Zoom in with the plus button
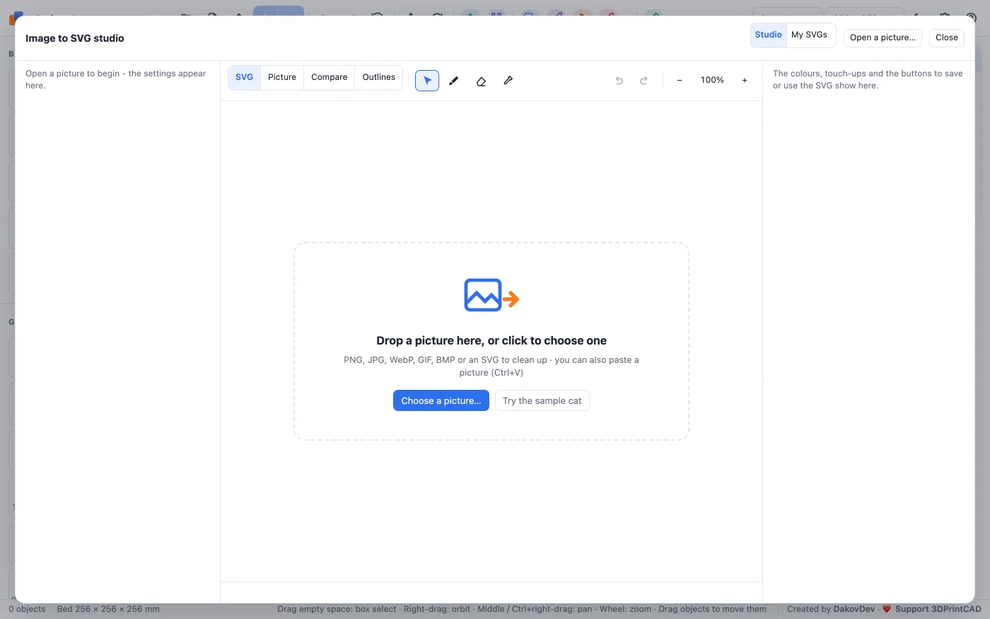Viewport: 990px width, 619px height. [745, 81]
